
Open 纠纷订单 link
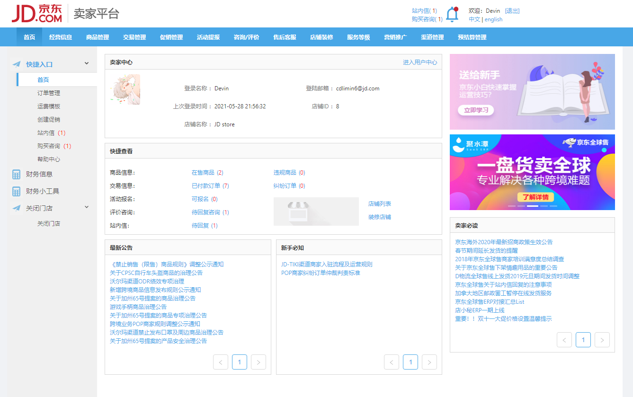(x=289, y=185)
